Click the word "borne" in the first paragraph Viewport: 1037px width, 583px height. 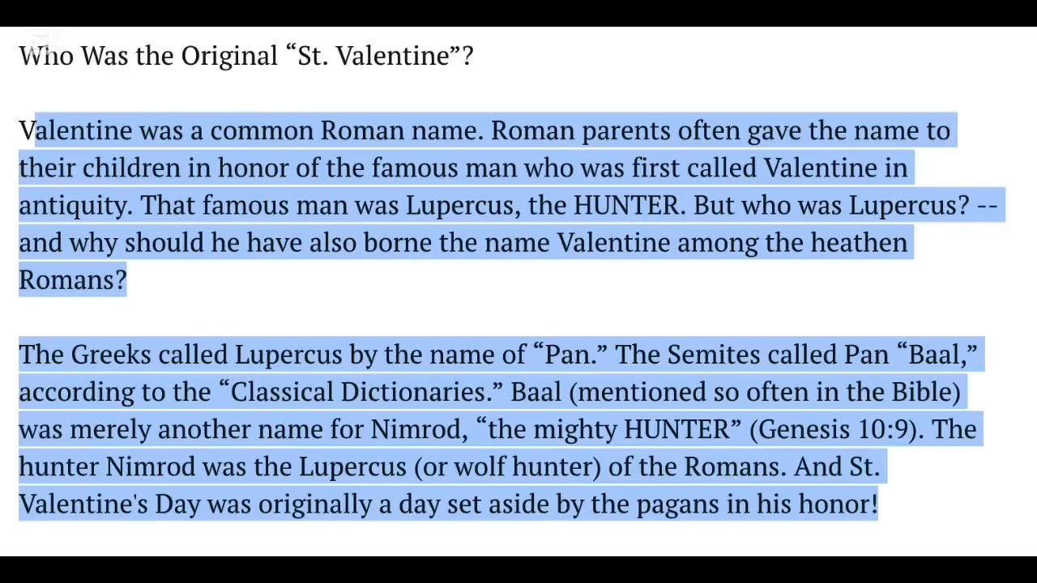395,243
